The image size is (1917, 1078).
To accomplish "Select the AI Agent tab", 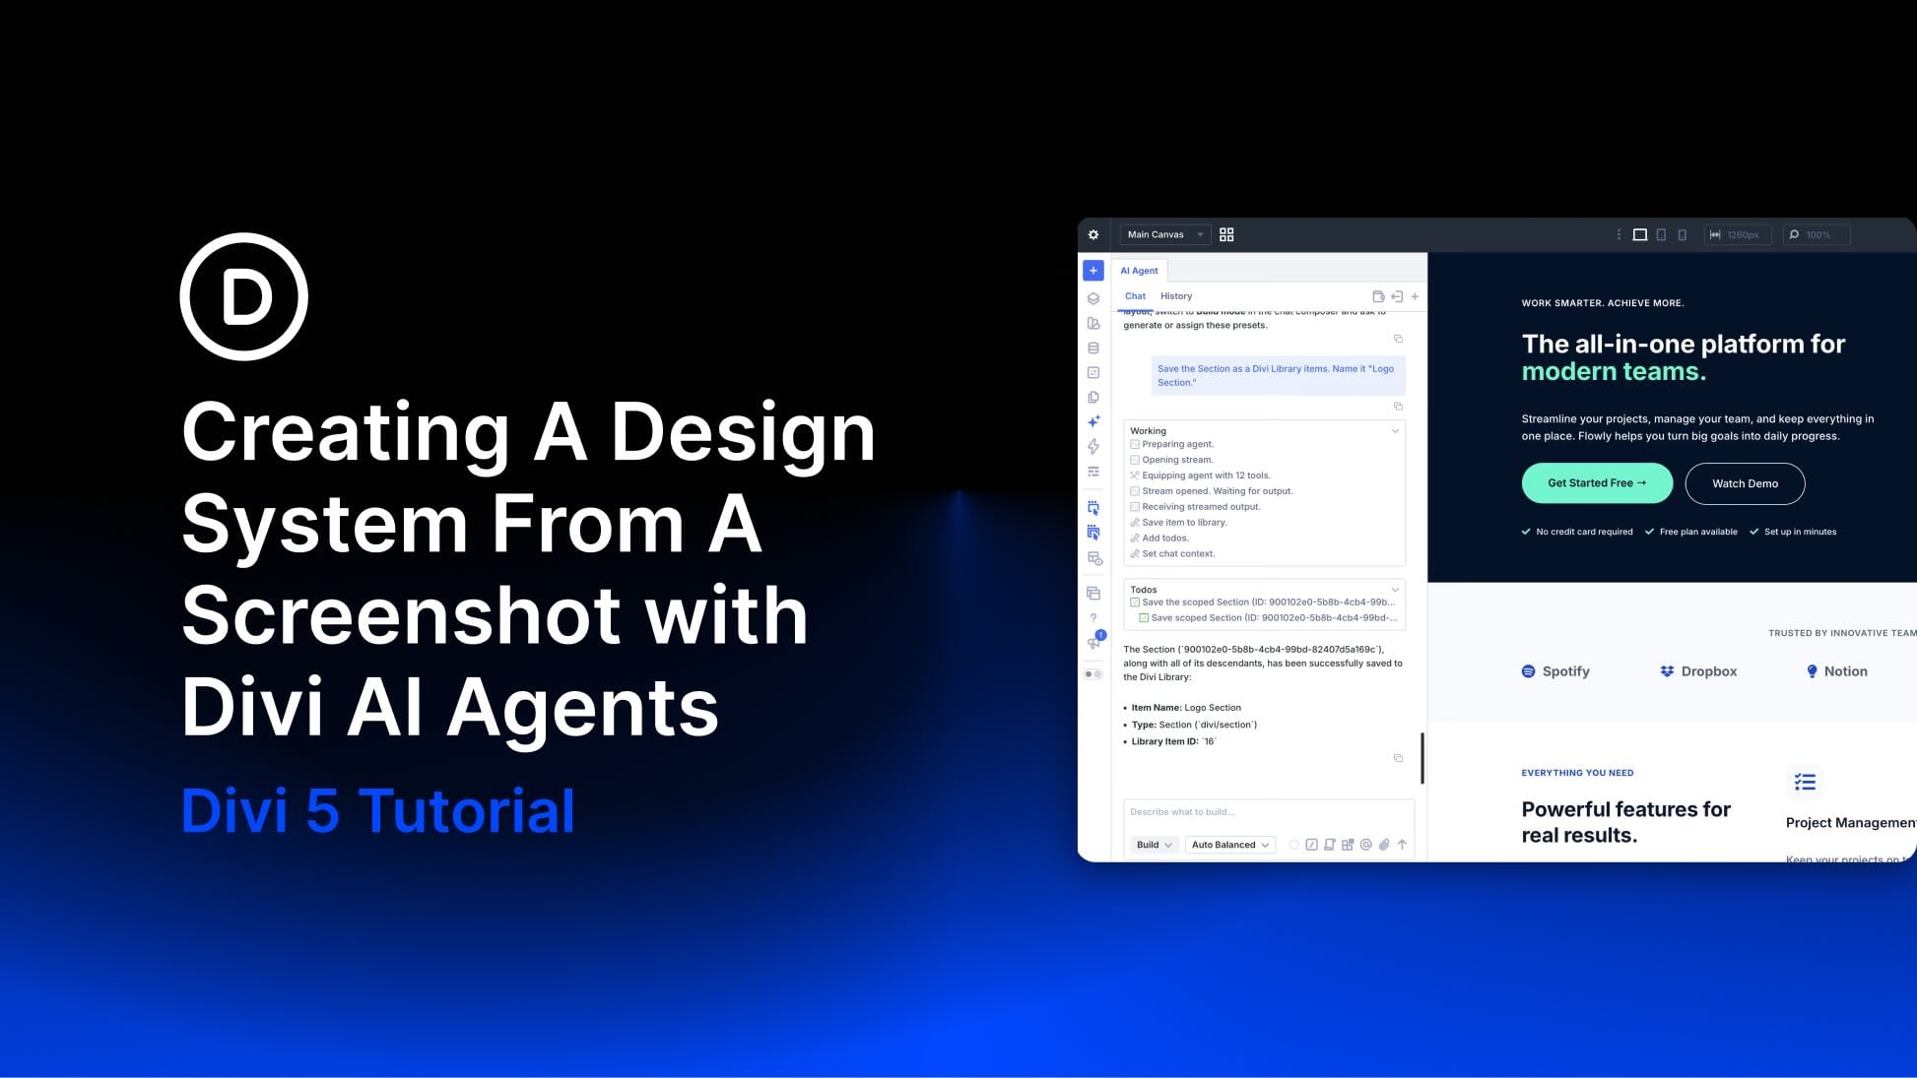I will (1139, 271).
